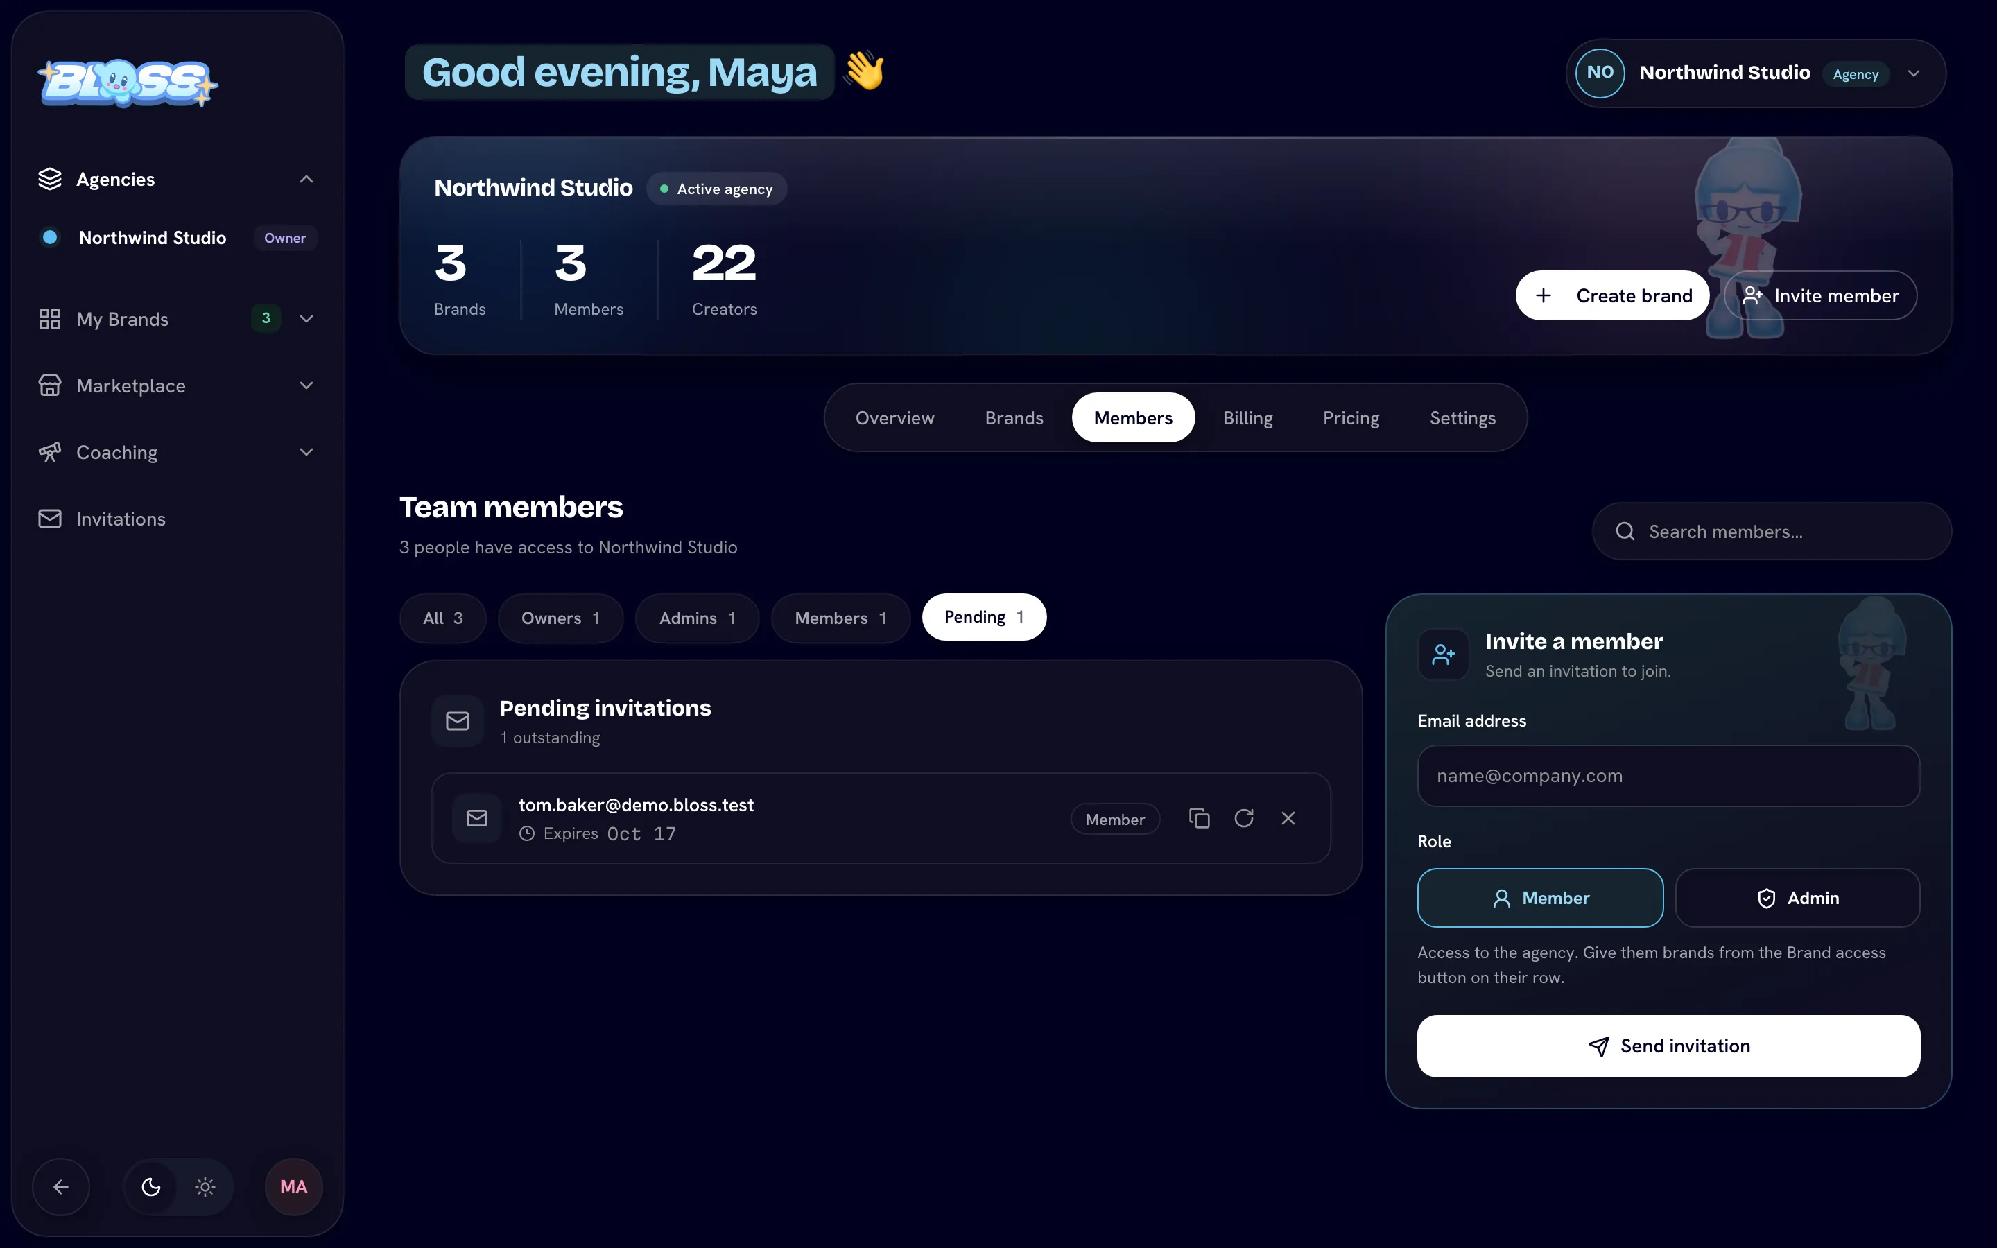Collapse the Agencies section chevron
The height and width of the screenshot is (1248, 1997).
coord(306,179)
